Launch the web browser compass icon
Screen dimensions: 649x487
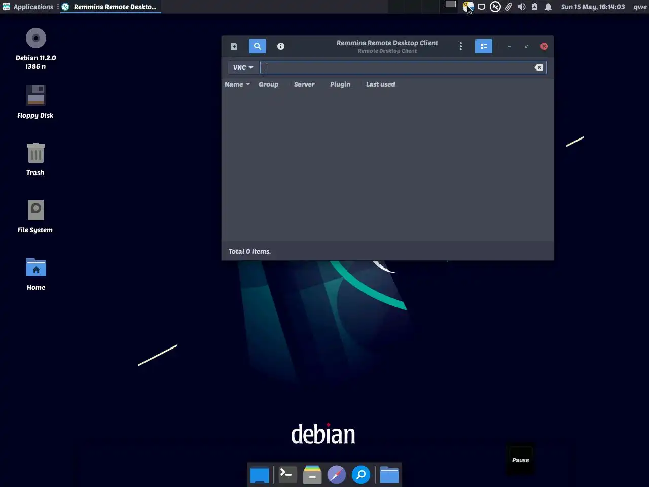click(x=337, y=475)
